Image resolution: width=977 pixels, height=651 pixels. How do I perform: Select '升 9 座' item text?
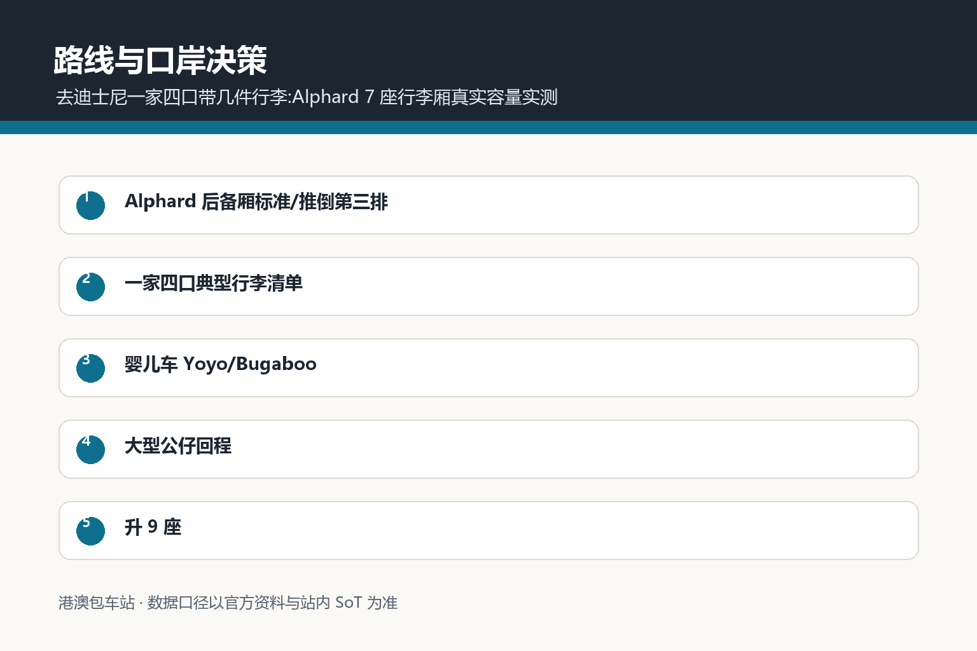153,527
